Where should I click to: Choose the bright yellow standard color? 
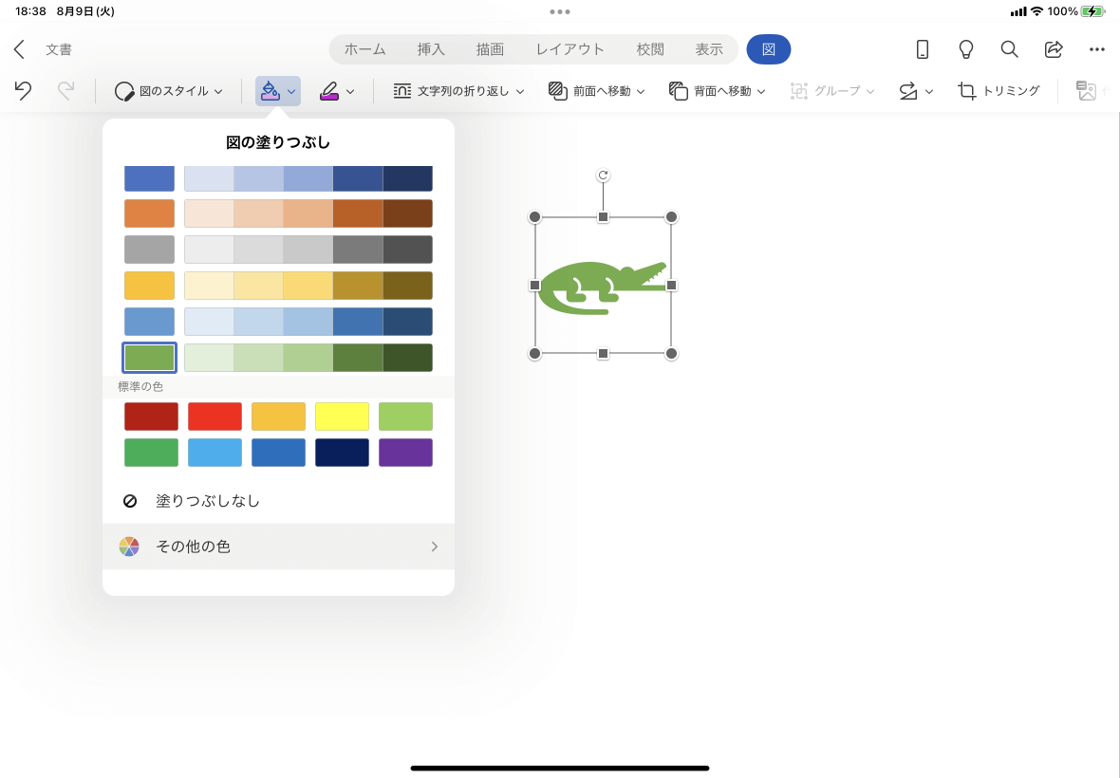pyautogui.click(x=342, y=417)
